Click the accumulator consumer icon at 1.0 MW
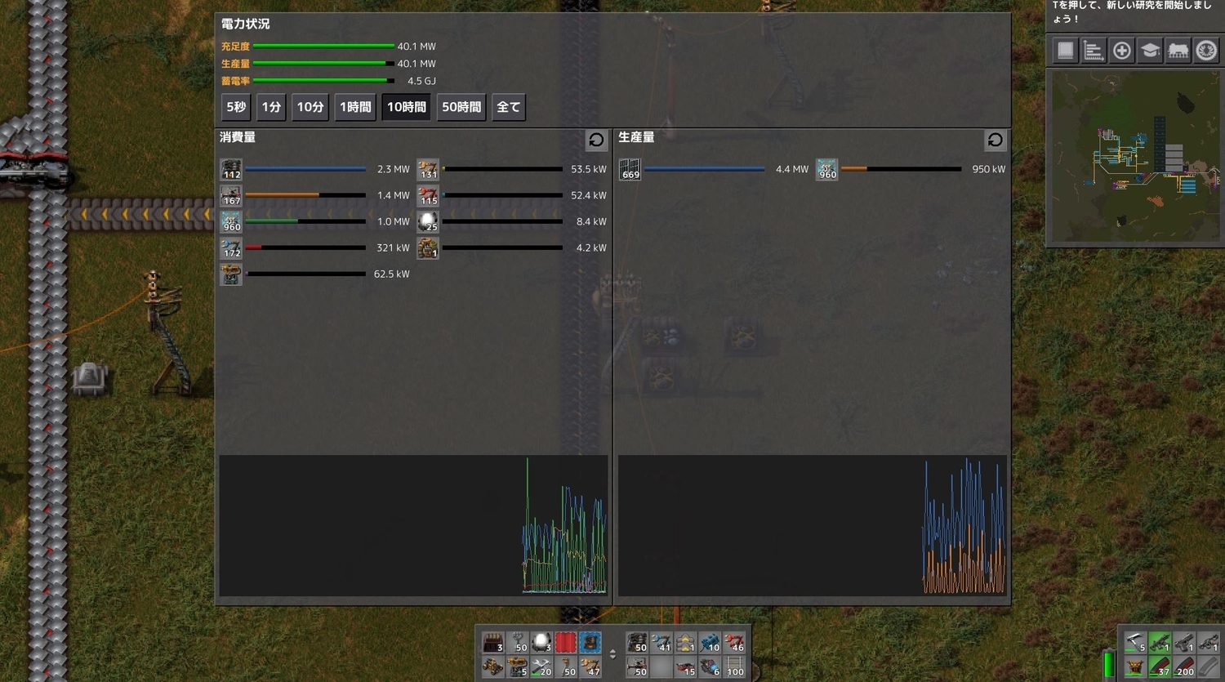The height and width of the screenshot is (682, 1225). (x=231, y=221)
